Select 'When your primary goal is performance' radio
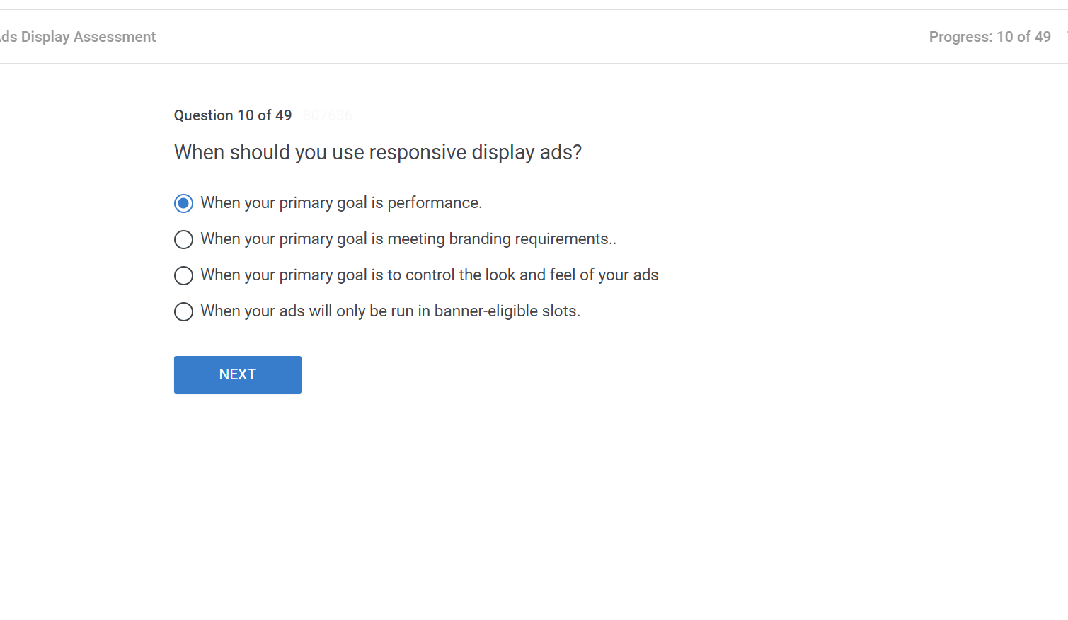 pyautogui.click(x=183, y=204)
